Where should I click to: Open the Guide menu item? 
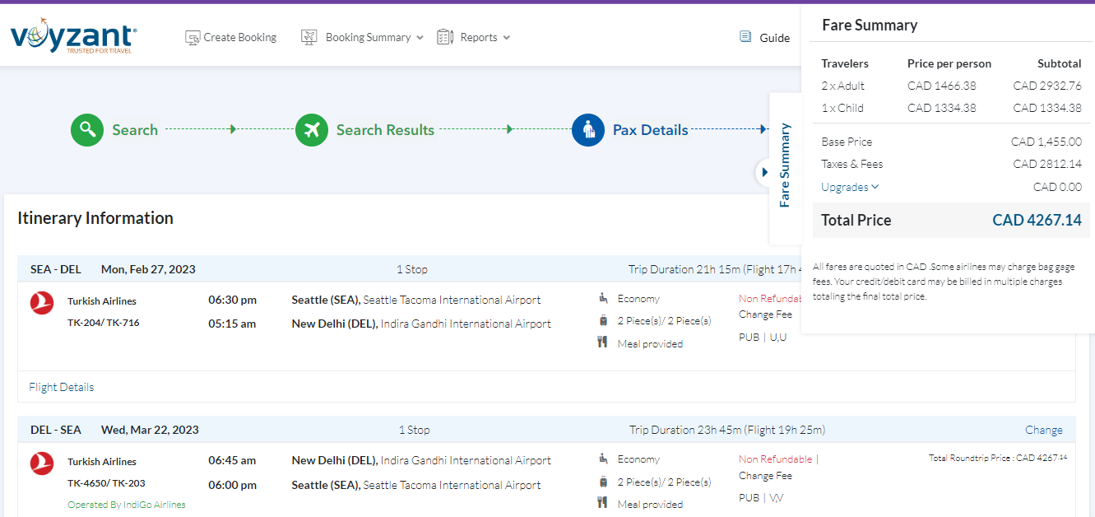(774, 38)
